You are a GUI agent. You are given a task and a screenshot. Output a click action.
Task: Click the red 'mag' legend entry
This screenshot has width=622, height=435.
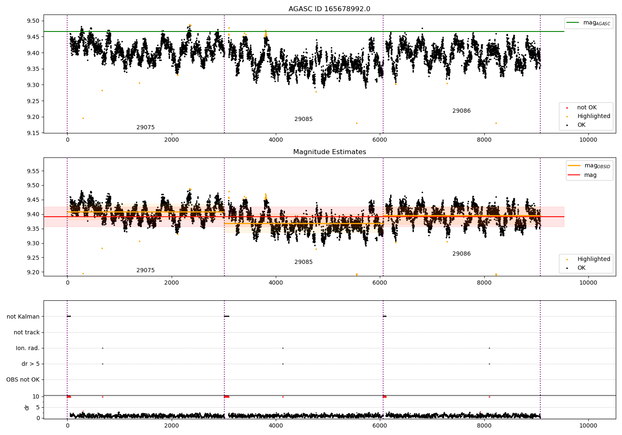[582, 175]
